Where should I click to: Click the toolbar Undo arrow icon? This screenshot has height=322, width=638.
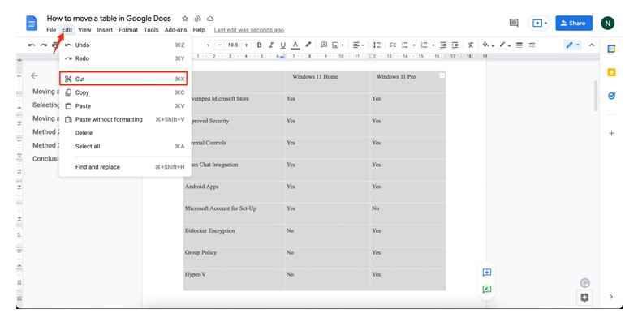point(32,45)
